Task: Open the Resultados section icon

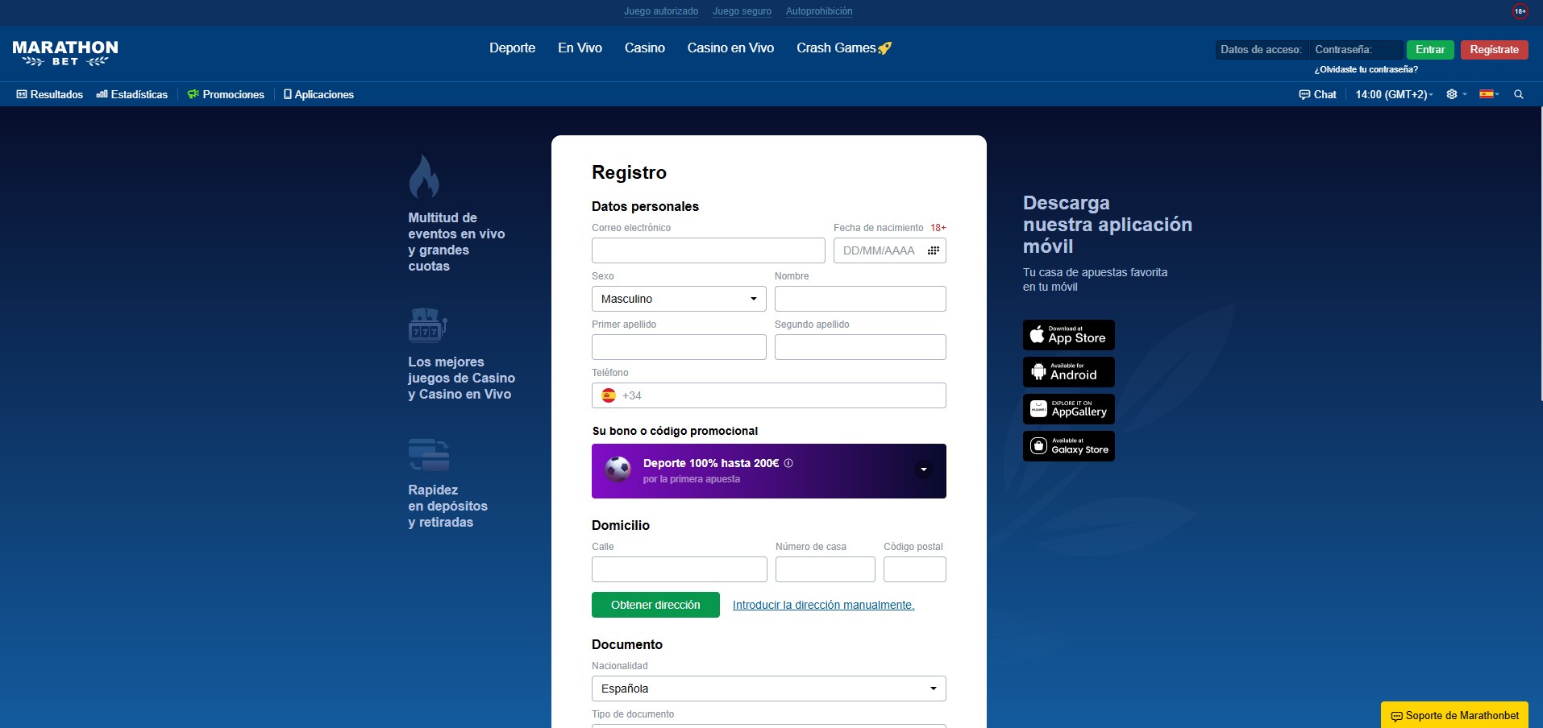Action: (x=20, y=94)
